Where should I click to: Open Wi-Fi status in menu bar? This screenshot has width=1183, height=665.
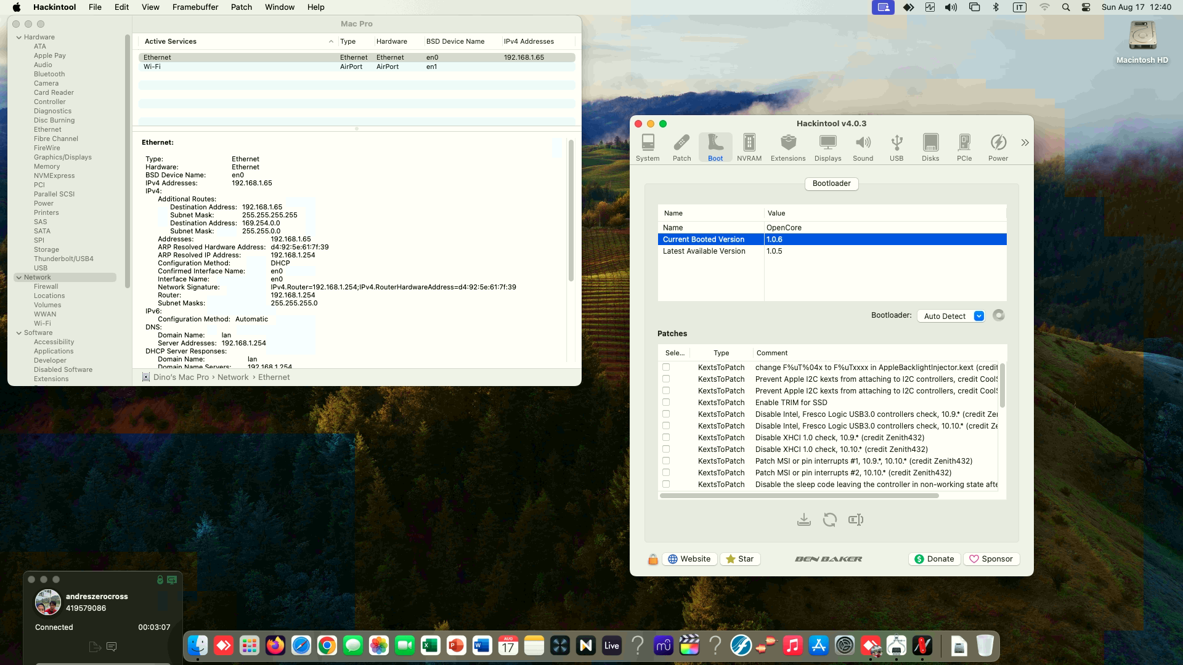tap(1044, 7)
